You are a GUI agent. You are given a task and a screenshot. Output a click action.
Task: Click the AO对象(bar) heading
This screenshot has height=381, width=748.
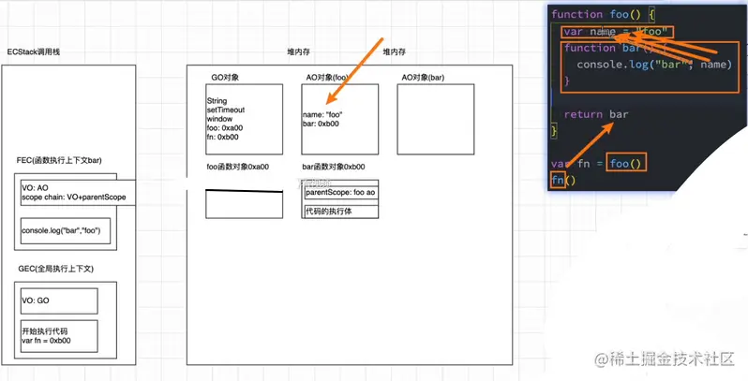click(423, 77)
